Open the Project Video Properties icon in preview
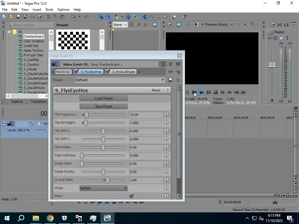 click(x=170, y=24)
